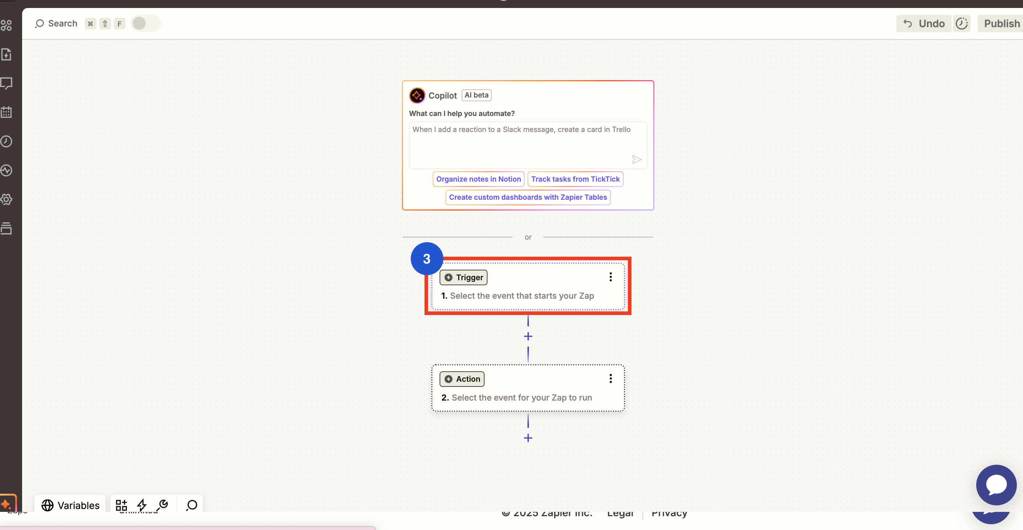Select the event that starts your Zap

tap(522, 296)
